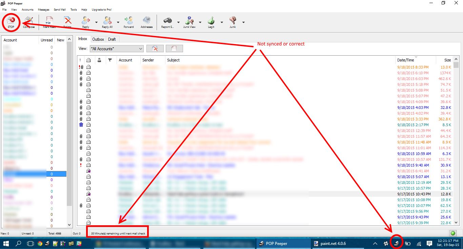Click envelope icon on the 9/18/2015 5:08 PM row

pos(88,90)
